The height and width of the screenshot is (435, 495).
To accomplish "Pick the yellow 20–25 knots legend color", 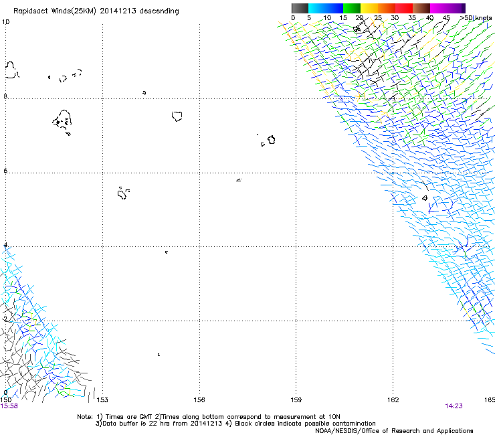I will pos(369,8).
